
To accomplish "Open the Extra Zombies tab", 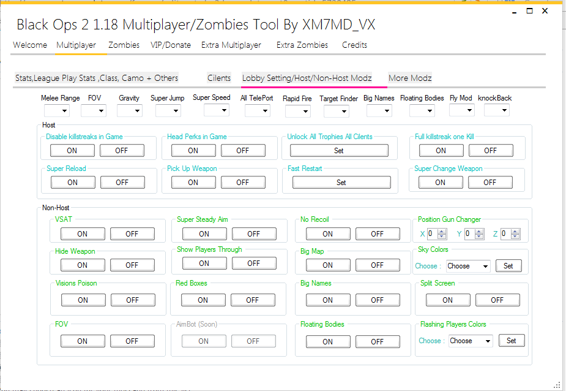I will [x=302, y=45].
